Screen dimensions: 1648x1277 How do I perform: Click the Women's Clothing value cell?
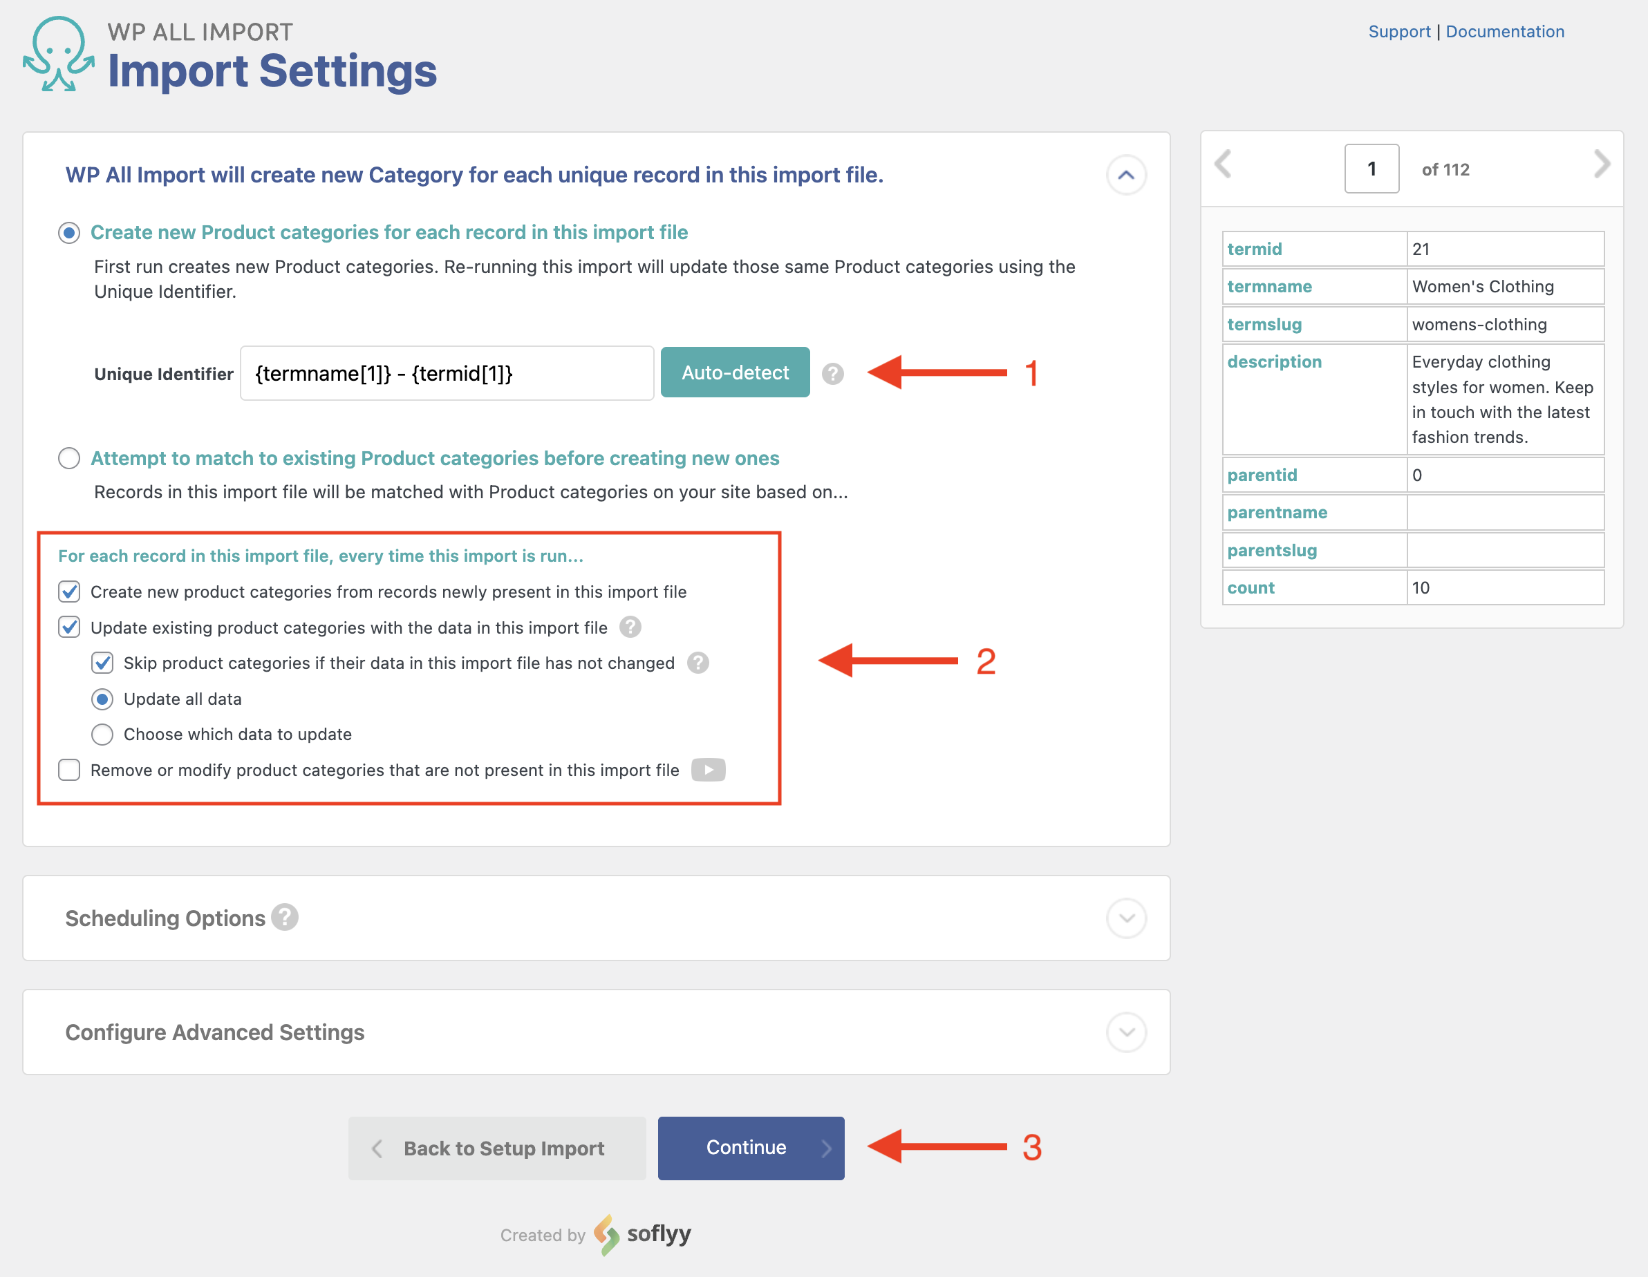(x=1505, y=287)
